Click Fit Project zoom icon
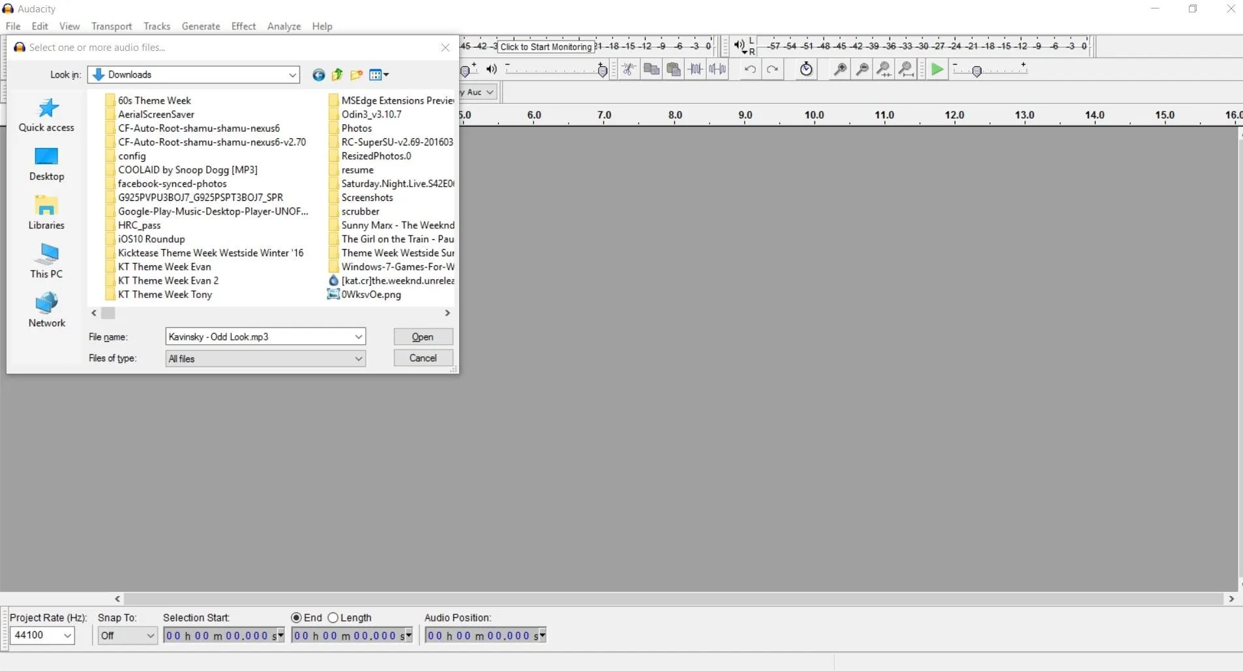 click(906, 69)
